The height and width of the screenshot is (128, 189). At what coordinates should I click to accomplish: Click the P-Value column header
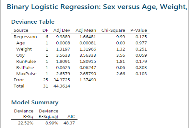139,30
